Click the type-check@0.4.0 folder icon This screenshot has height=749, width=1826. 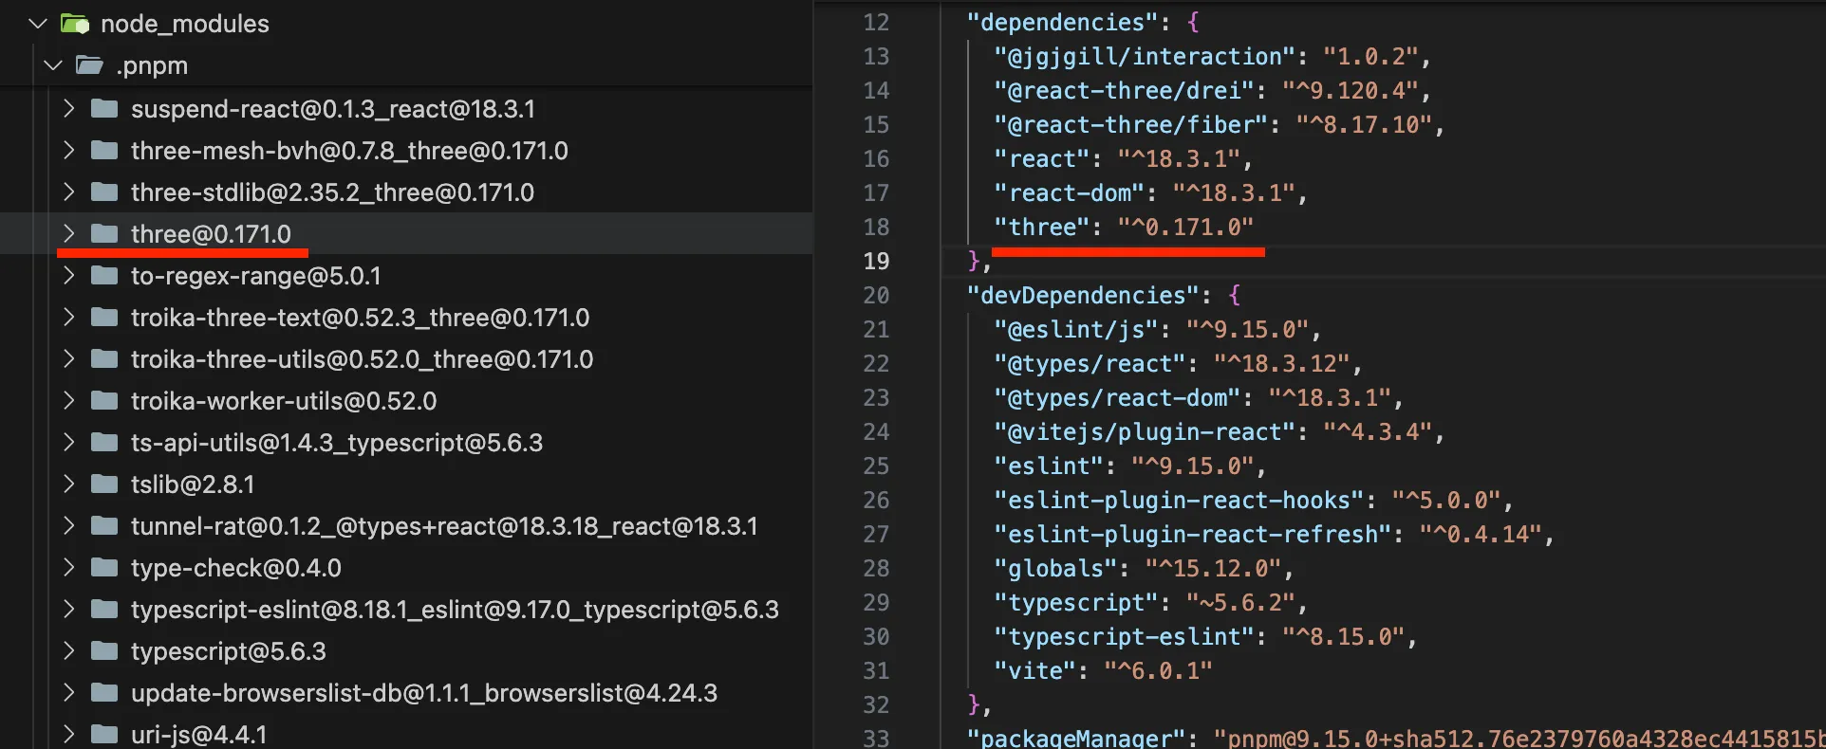[104, 568]
